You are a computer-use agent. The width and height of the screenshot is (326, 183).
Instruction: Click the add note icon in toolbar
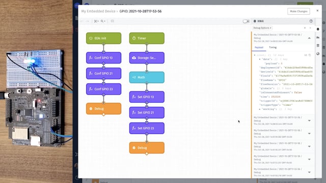pos(112,21)
